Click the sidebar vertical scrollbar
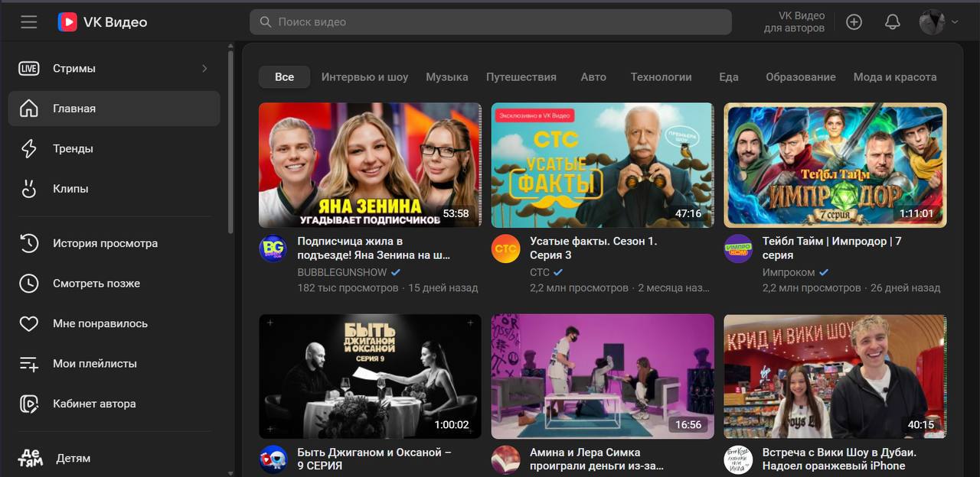The image size is (980, 477). pos(230,141)
